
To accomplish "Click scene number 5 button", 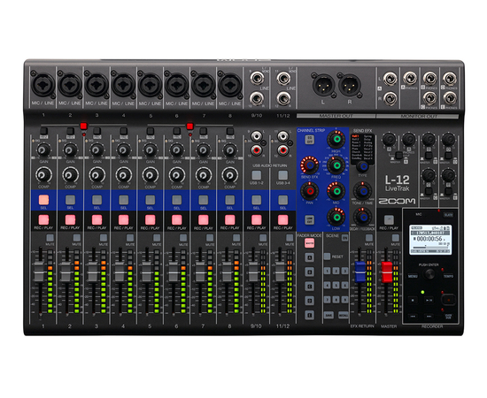I will tap(336, 285).
